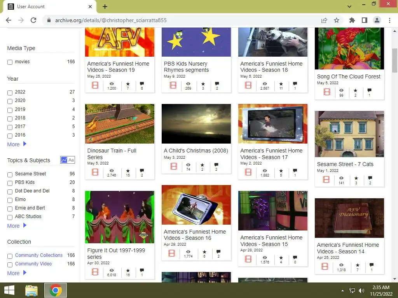Click the star icon on Dinosaur Train card
398x298 pixels.
[128, 171]
